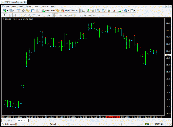Open the Help menu

tap(53, 6)
